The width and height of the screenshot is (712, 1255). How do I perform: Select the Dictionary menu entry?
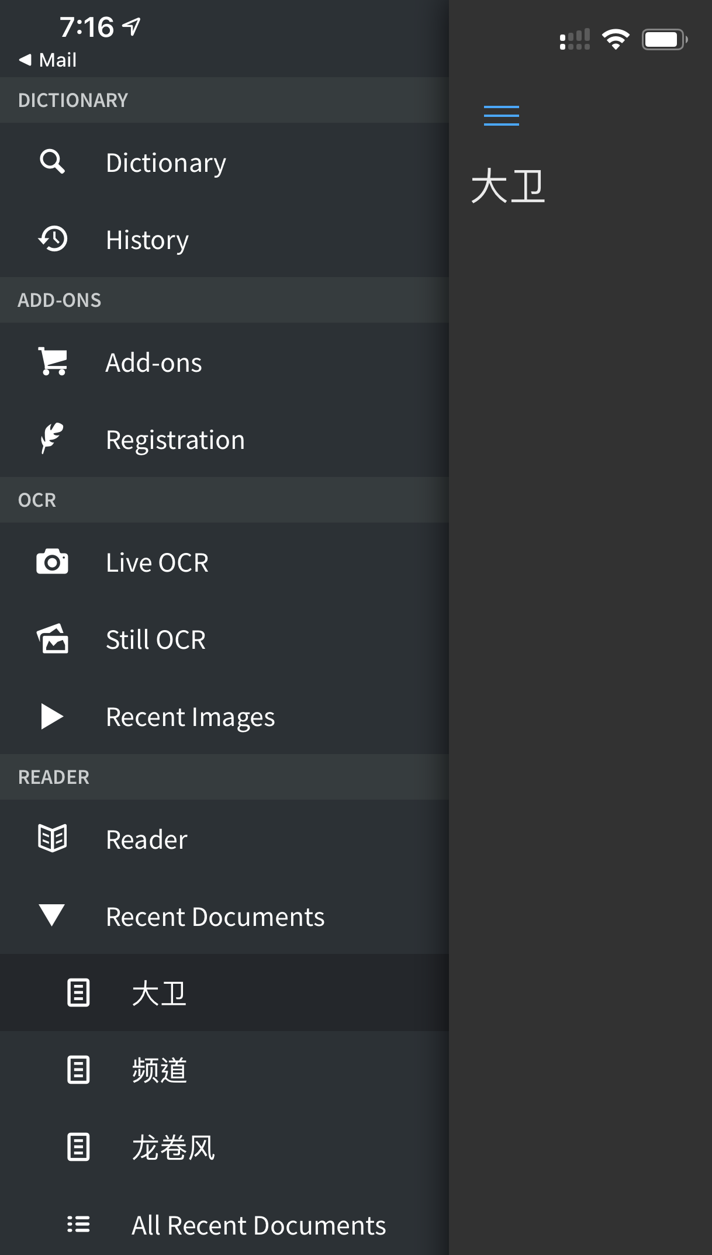click(x=166, y=163)
